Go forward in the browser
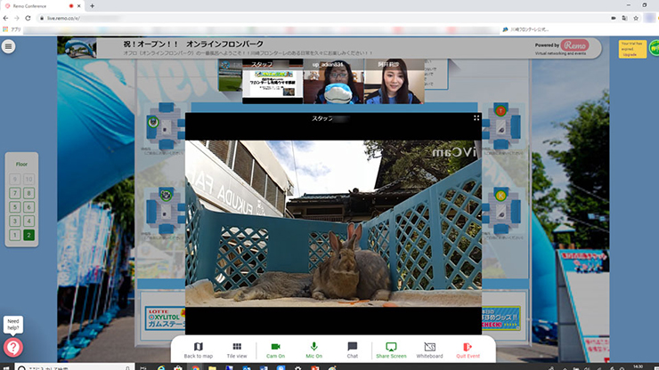This screenshot has height=370, width=659. click(17, 18)
